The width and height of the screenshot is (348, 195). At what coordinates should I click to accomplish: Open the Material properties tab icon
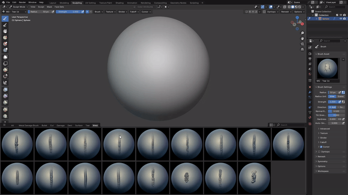(310, 118)
